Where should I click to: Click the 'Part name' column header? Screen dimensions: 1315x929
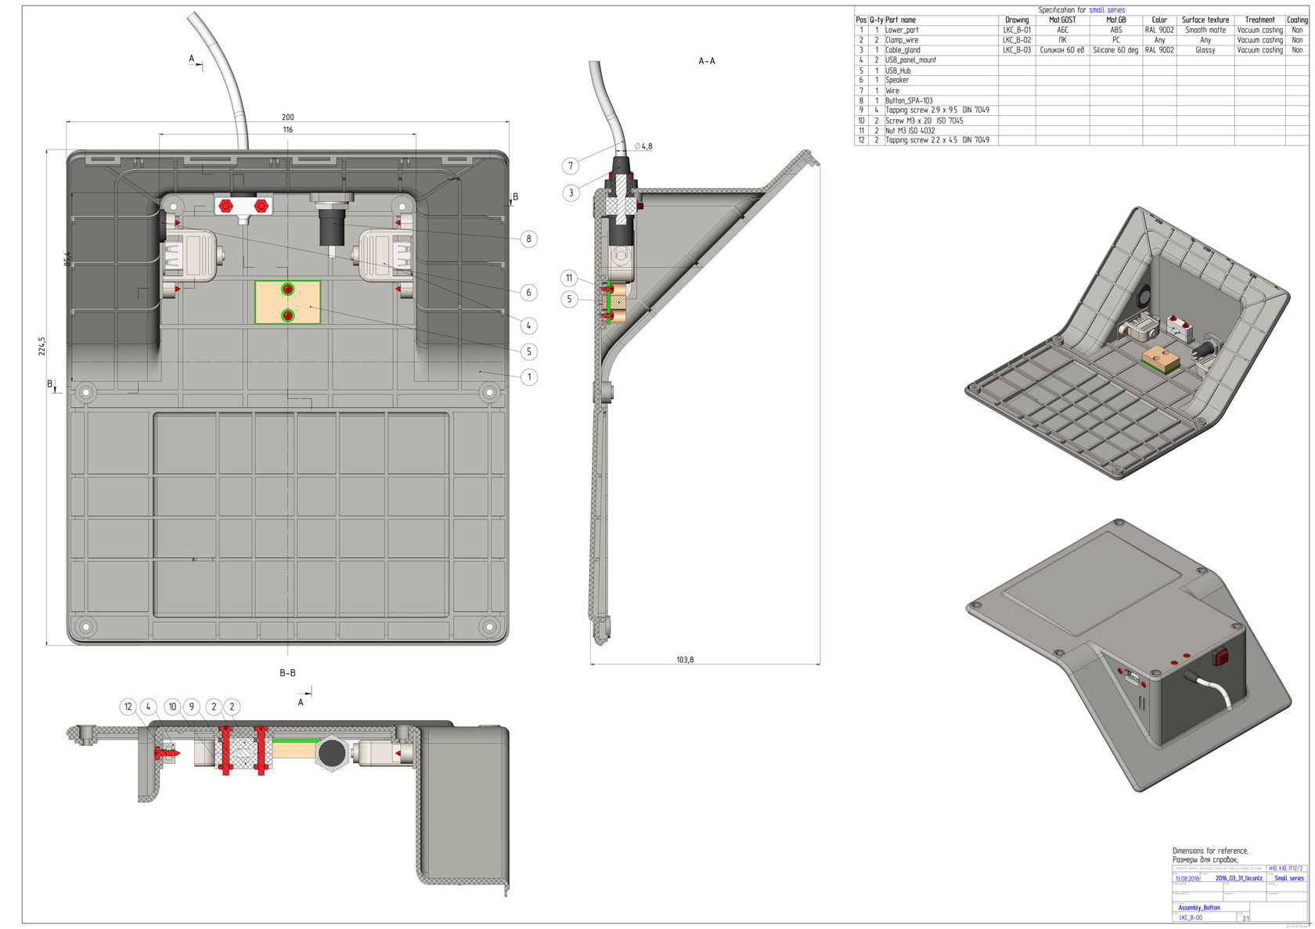[900, 20]
